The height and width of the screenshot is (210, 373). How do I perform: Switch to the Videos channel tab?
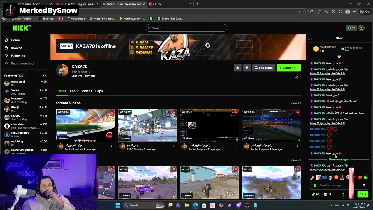[87, 91]
